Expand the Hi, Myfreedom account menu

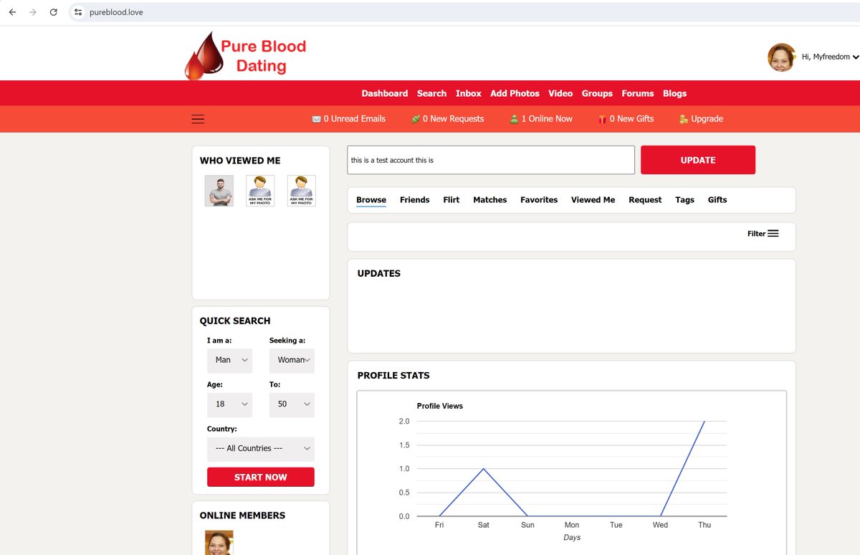pos(831,57)
